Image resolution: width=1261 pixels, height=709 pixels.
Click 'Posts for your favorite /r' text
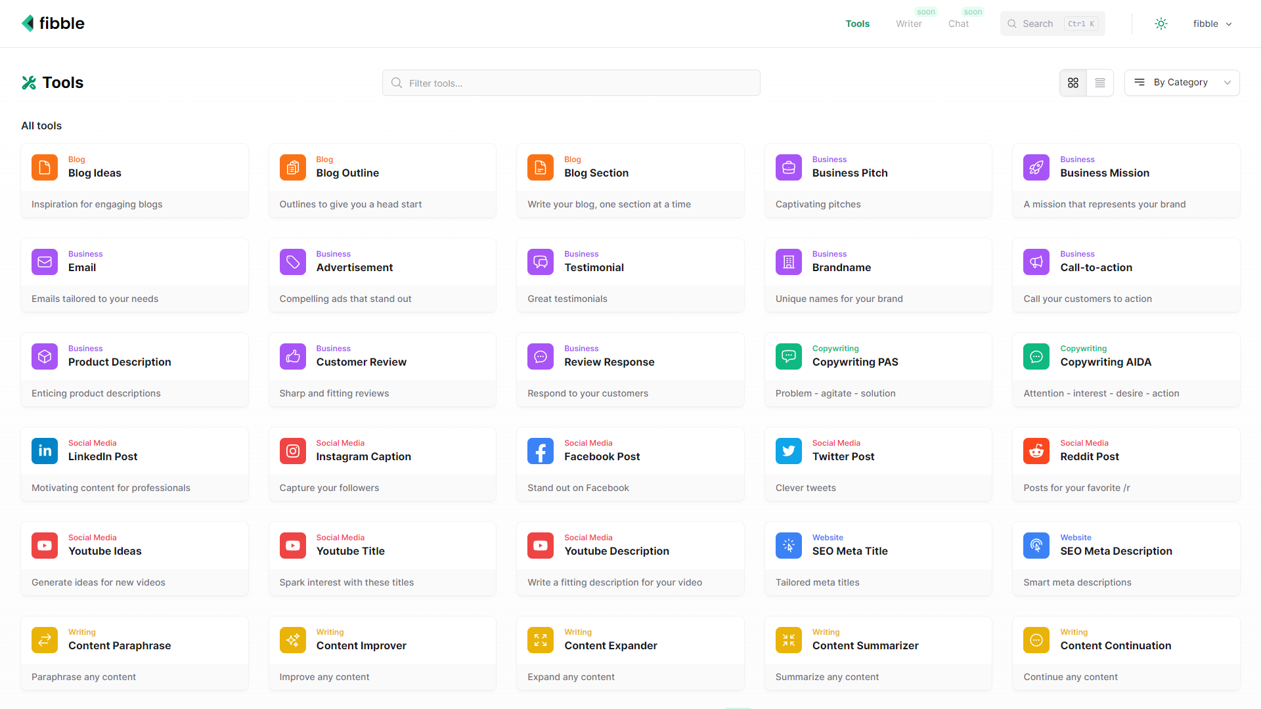(x=1077, y=488)
